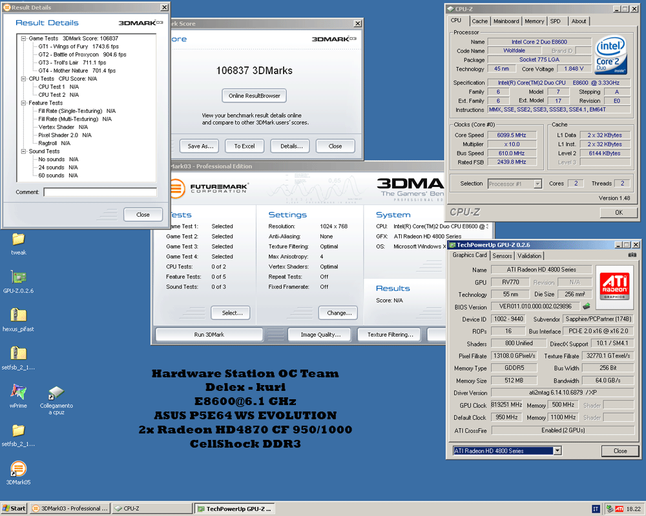
Task: Click Close in the 3DMark Score window
Action: pyautogui.click(x=335, y=146)
